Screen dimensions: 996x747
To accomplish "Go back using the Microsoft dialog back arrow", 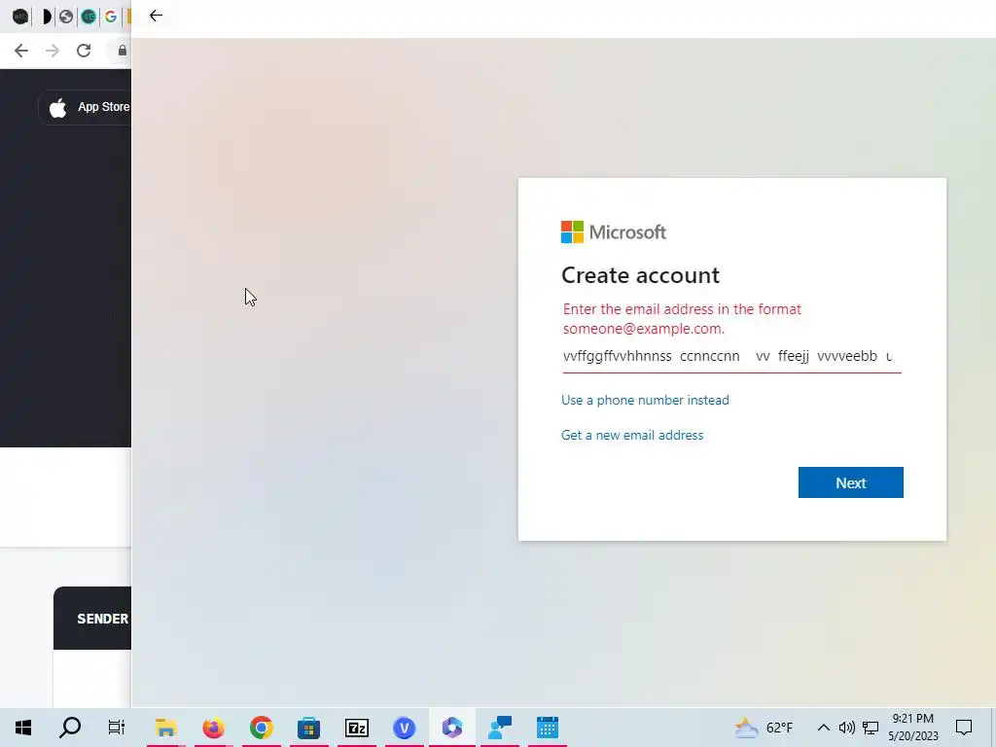I will click(156, 16).
